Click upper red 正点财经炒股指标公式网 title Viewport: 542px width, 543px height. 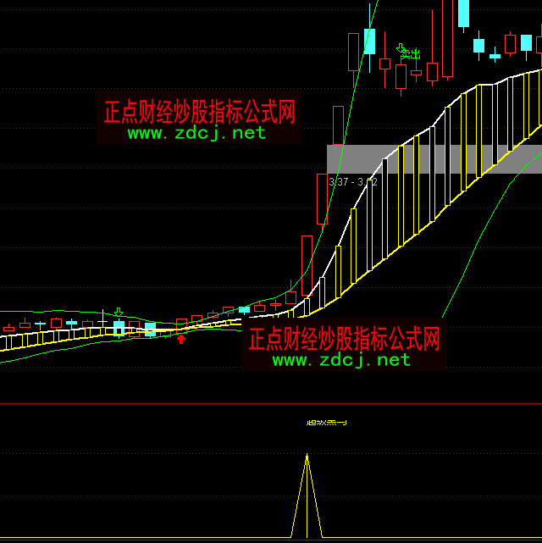point(200,112)
